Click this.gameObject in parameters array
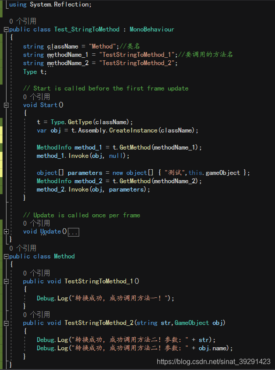The height and width of the screenshot is (370, 275). click(214, 173)
